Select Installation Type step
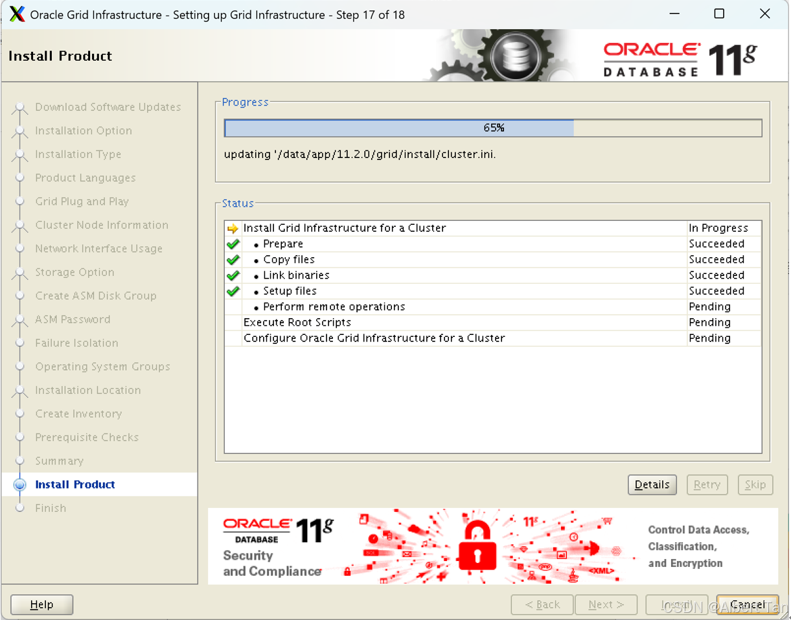 coord(78,154)
